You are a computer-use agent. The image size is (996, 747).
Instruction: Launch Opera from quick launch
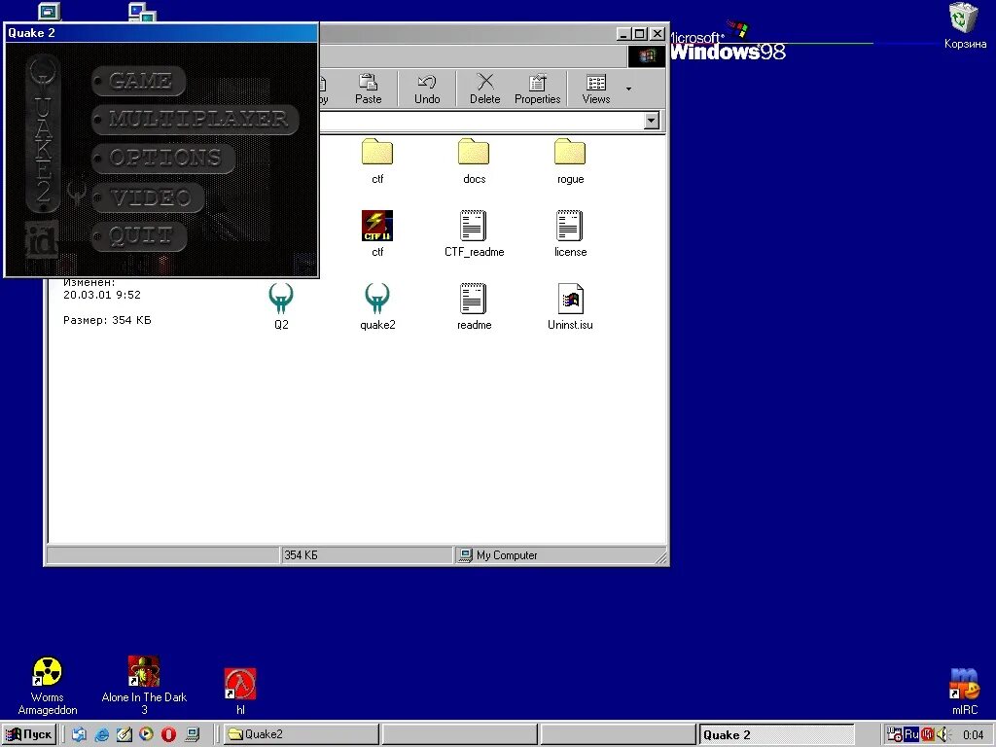168,735
